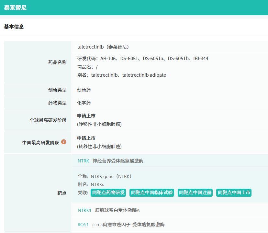Click the 创新药 innovation type value

tap(84, 90)
